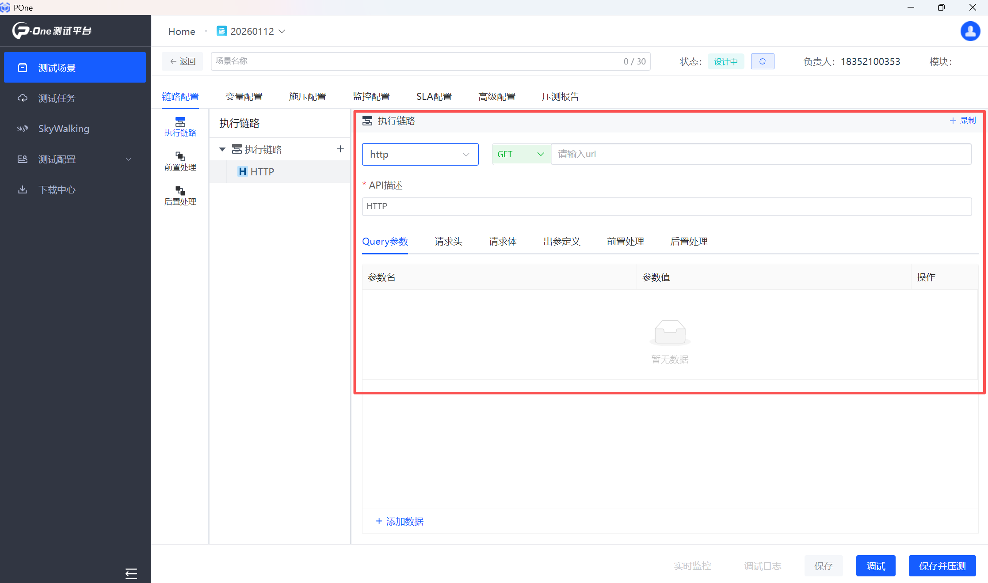Click the refresh status icon button
Viewport: 988px width, 583px height.
click(762, 61)
